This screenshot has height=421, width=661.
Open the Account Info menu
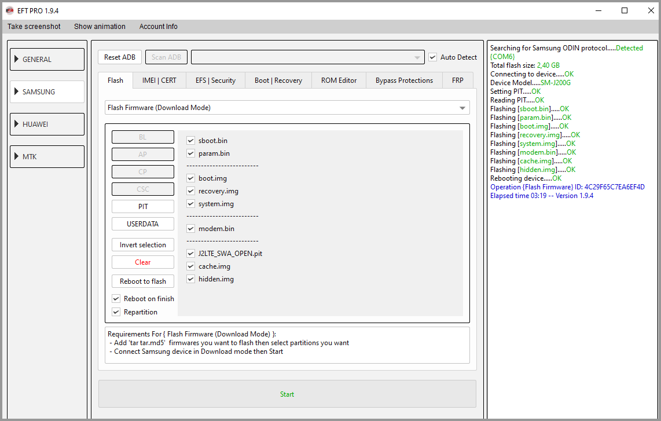click(x=158, y=27)
